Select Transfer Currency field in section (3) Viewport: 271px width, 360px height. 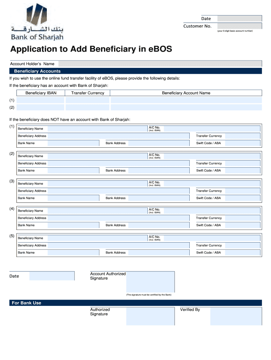242,191
